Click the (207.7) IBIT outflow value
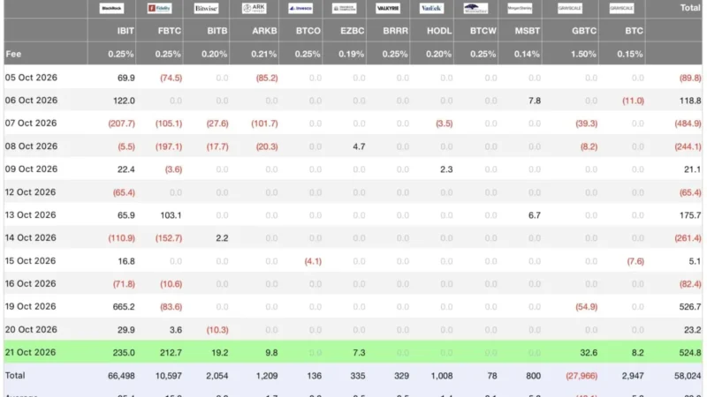The image size is (707, 397). click(x=121, y=124)
